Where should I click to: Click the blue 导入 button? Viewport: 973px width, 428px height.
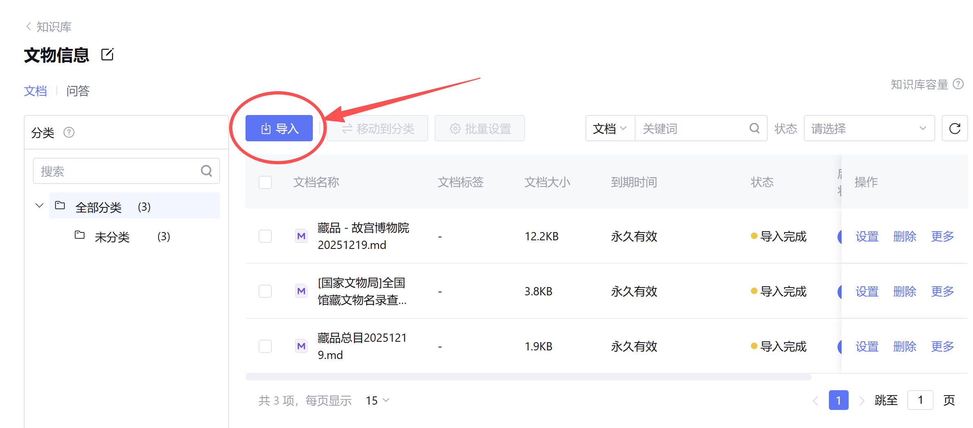coord(279,129)
